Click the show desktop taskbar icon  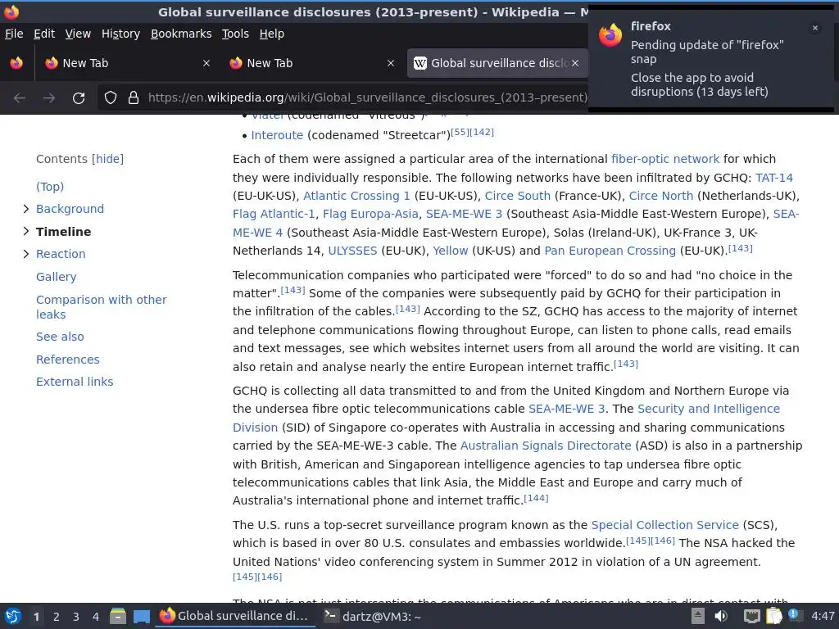(141, 617)
